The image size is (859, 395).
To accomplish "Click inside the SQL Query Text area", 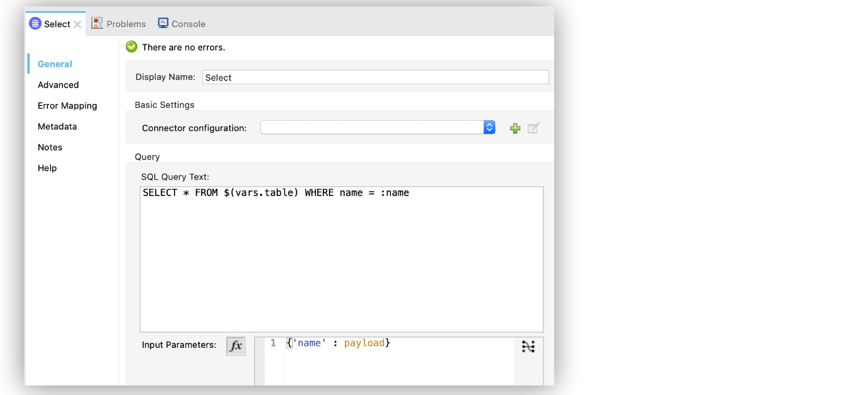I will [341, 258].
